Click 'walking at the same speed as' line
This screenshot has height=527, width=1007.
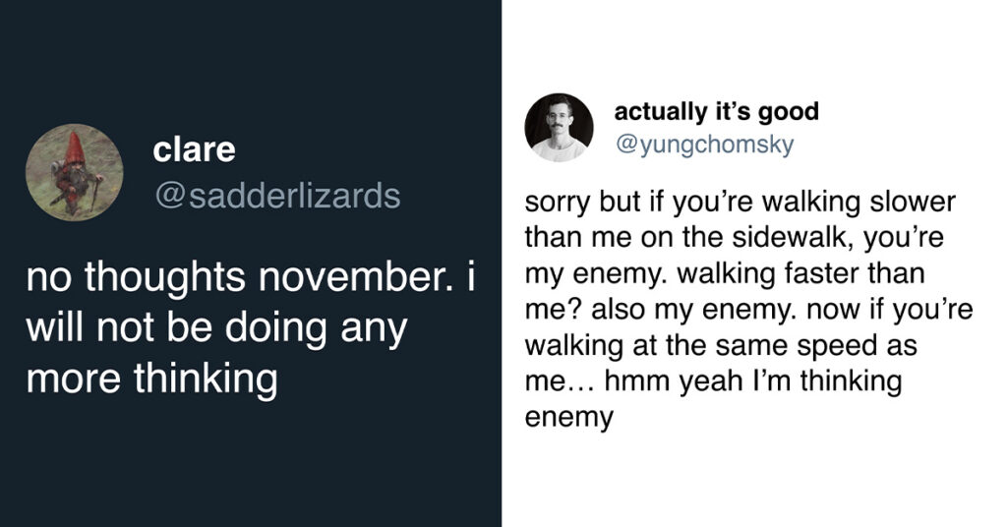(x=721, y=346)
